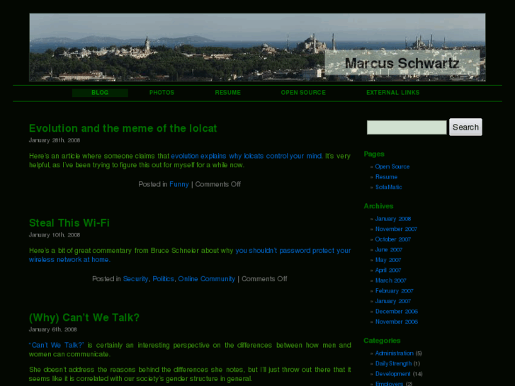Screen dimensions: 515x386
Task: Open the Open Source page link in sidebar
Action: point(392,166)
